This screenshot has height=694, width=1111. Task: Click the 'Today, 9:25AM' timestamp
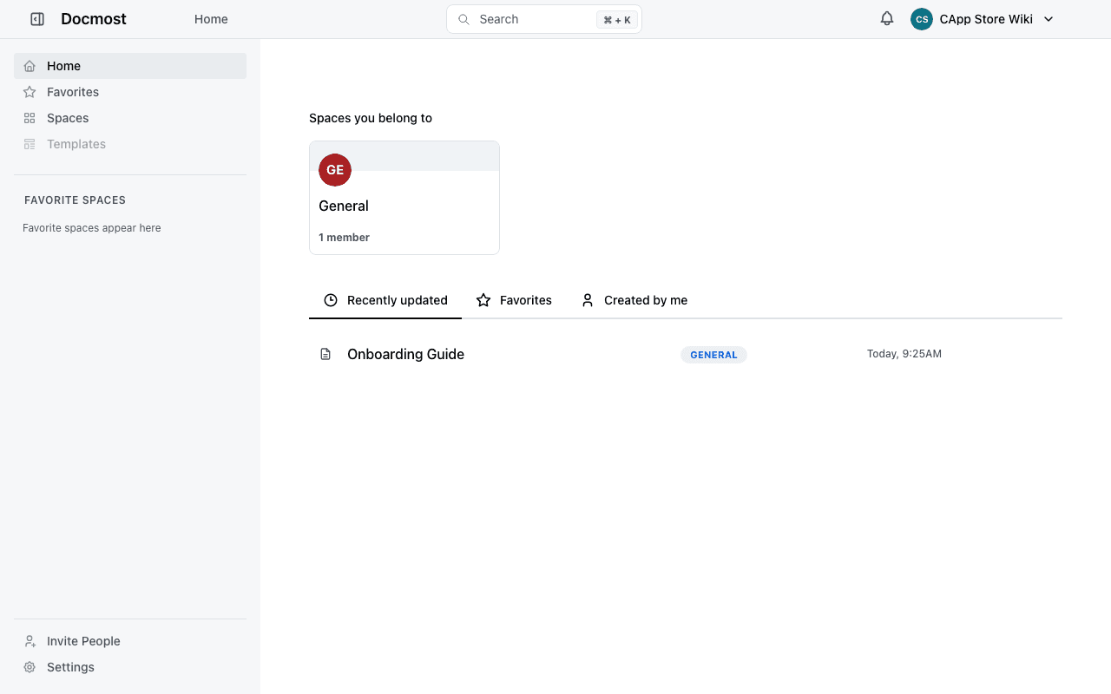tap(904, 354)
